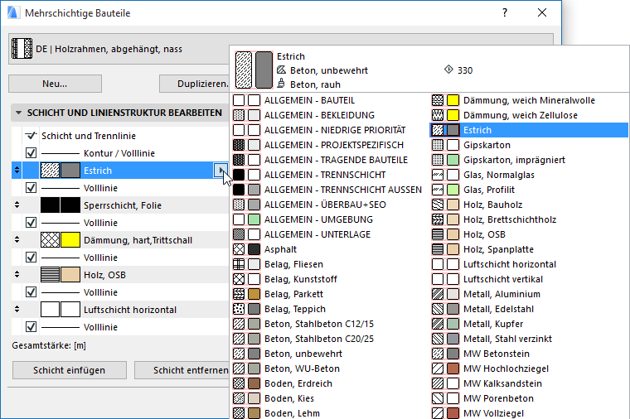Open the material popup arrow on the Estrich row
630x419 pixels.
tap(220, 171)
